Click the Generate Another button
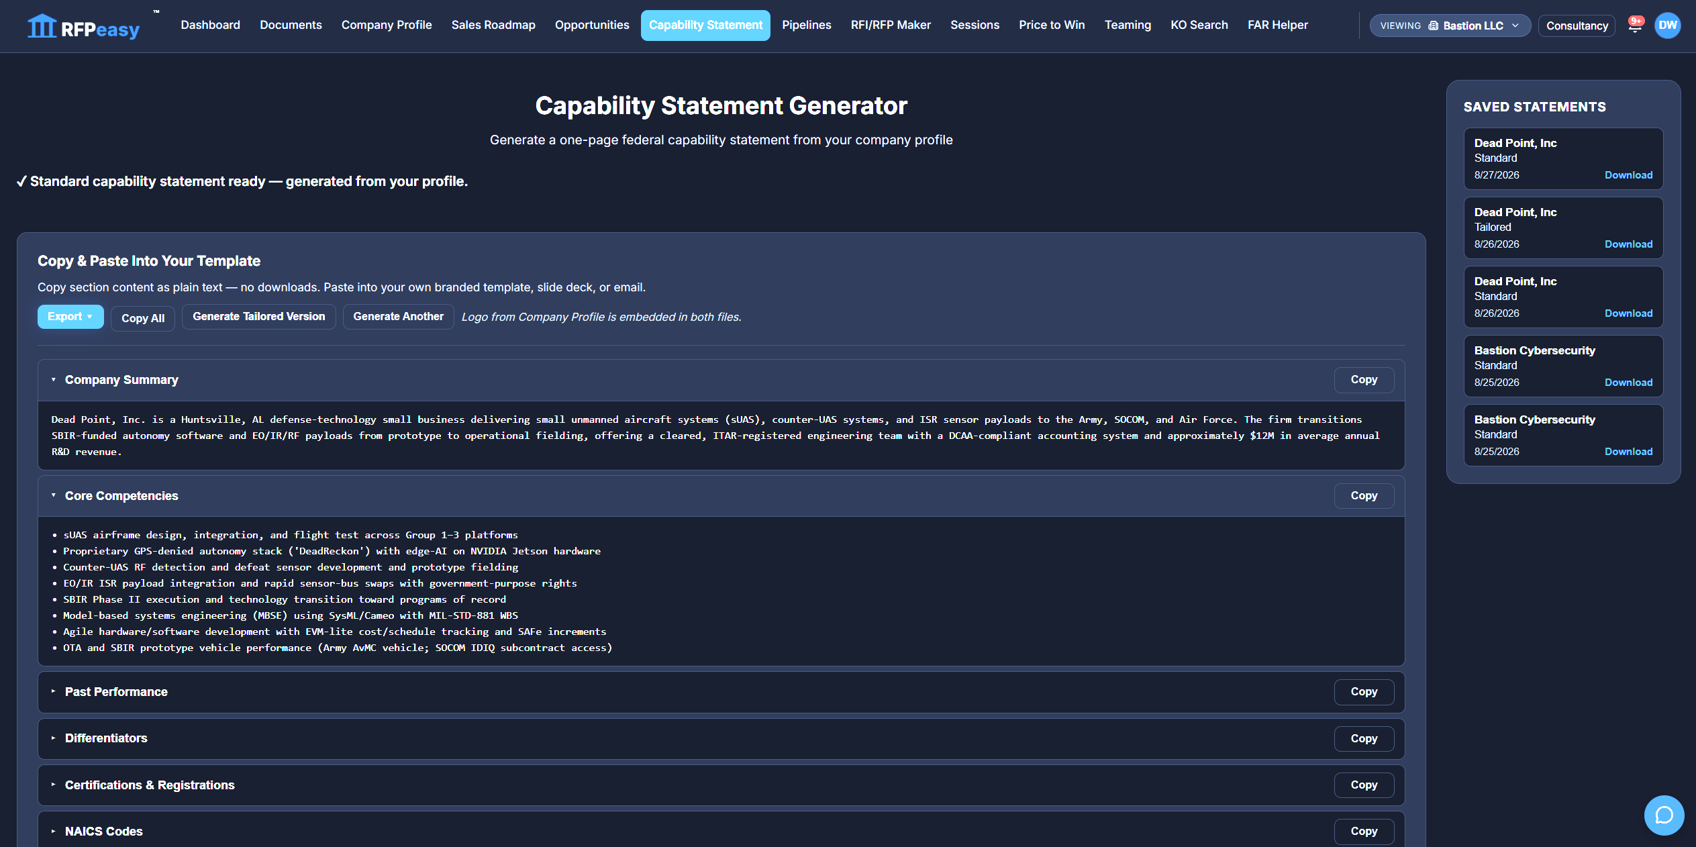 [x=399, y=317]
